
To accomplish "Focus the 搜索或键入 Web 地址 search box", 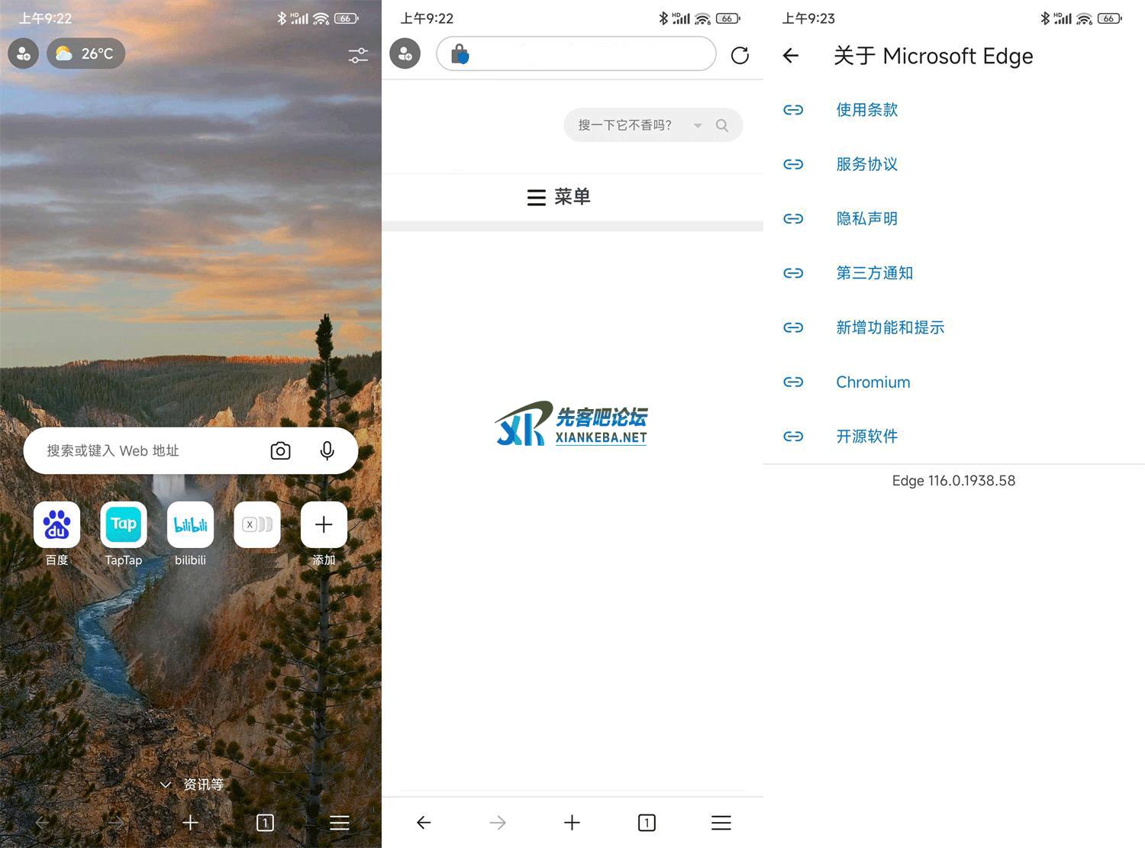I will 145,451.
